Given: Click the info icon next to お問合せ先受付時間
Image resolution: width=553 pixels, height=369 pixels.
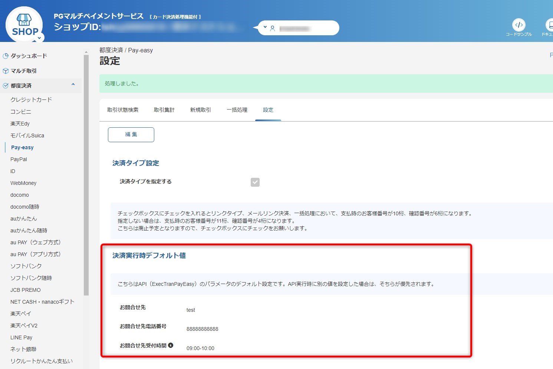Looking at the screenshot, I should pyautogui.click(x=170, y=345).
